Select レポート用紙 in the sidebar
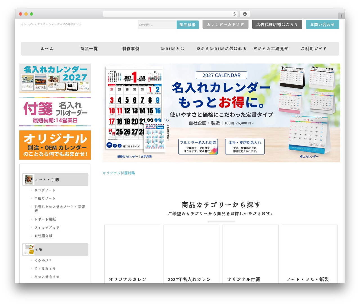Viewport: 360px width, 305px height. pos(45,219)
